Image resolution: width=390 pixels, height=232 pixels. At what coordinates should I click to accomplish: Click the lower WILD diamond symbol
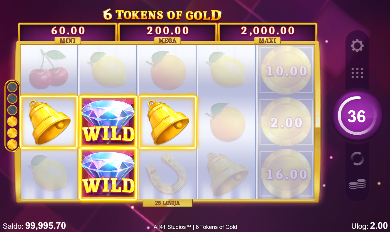[x=108, y=174]
